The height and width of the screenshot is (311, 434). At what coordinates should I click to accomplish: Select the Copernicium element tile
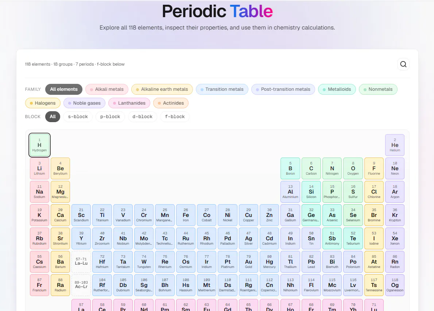click(x=269, y=285)
